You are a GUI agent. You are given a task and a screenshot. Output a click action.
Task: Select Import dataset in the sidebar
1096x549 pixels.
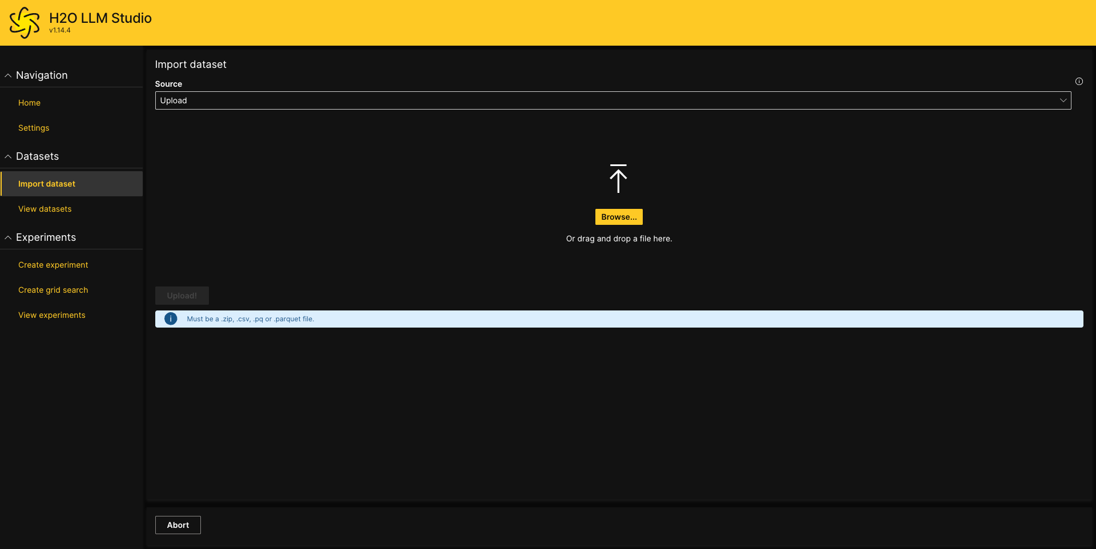[71, 184]
